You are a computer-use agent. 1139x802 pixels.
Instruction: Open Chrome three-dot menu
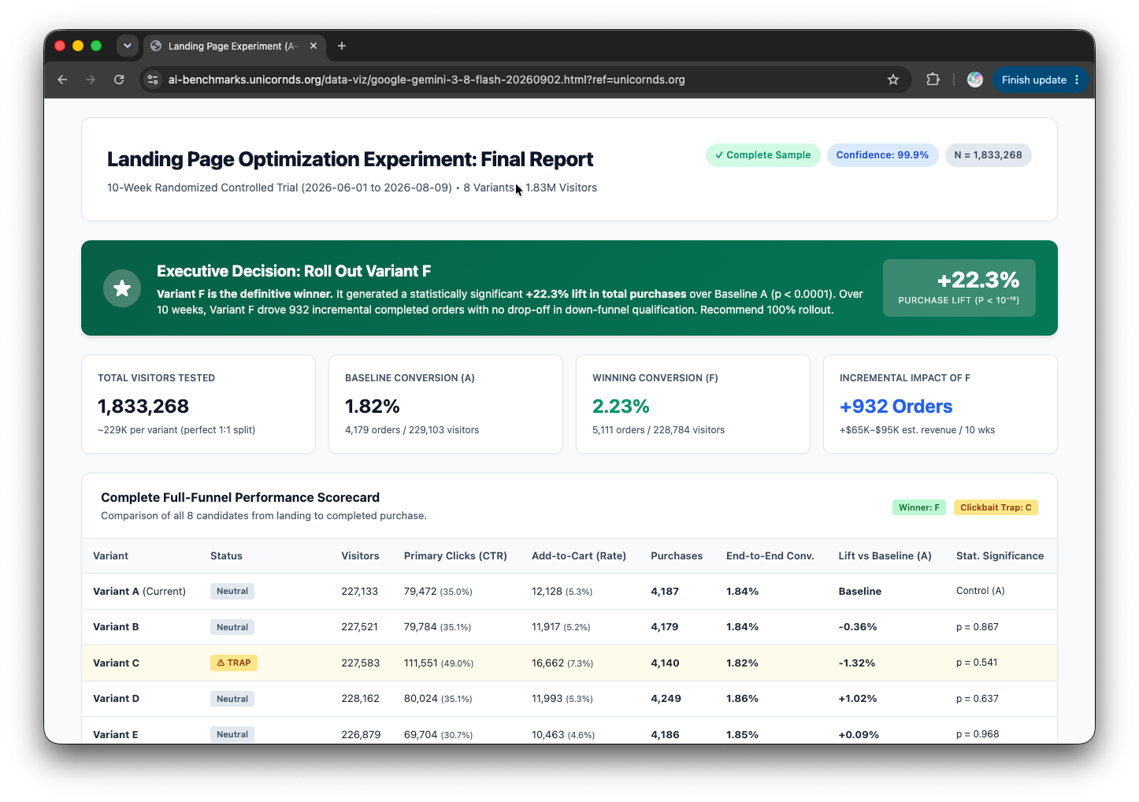click(1077, 80)
